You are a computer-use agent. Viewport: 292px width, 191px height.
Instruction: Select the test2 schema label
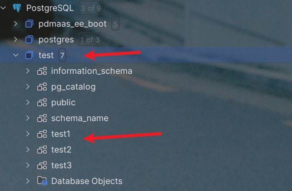[x=61, y=150]
